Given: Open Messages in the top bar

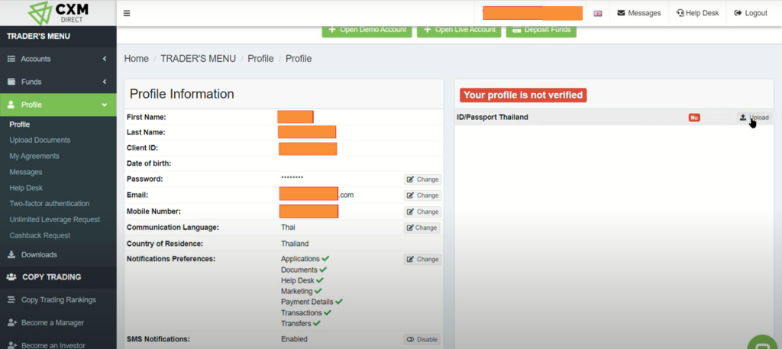Looking at the screenshot, I should coord(639,13).
